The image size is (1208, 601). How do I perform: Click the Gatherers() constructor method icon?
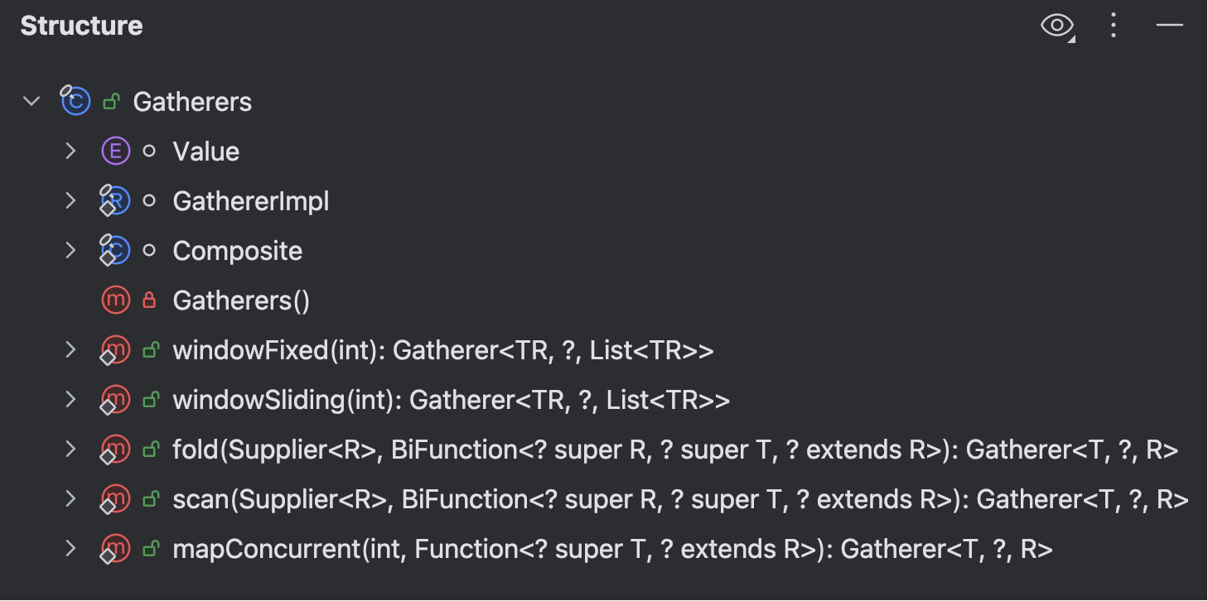click(x=115, y=300)
